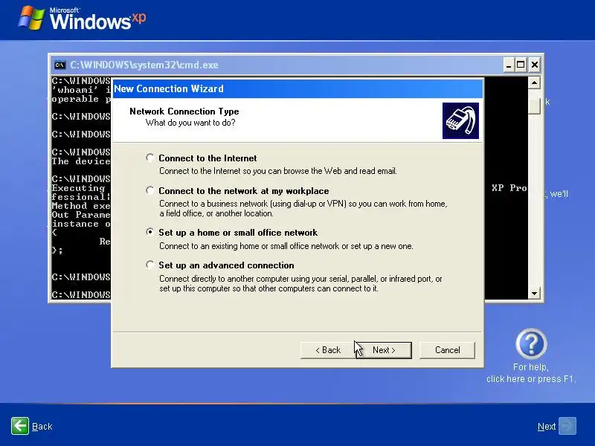
Task: Click 'The device' line in cmd window
Action: click(81, 161)
